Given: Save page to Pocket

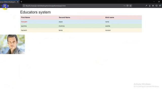Looking at the screenshot, I should click(128, 6).
